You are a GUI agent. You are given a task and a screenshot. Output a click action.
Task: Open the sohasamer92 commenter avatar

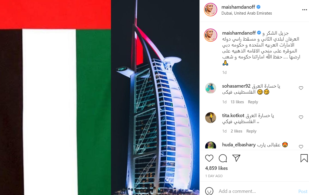tap(210, 88)
